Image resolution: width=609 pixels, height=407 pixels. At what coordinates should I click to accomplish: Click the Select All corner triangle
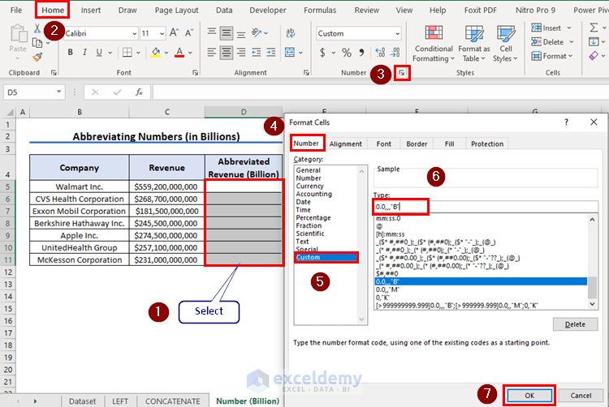(9, 113)
